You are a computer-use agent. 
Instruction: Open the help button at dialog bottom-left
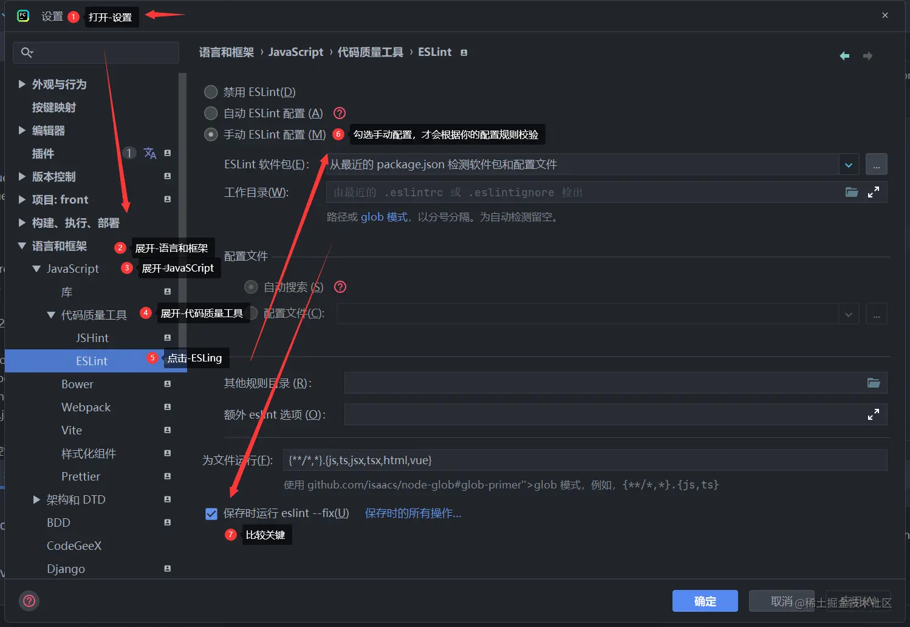click(x=29, y=601)
